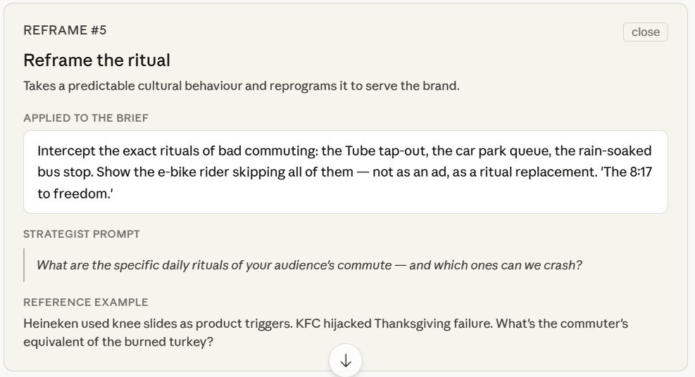695x377 pixels.
Task: Click the close button on the reframe card
Action: (x=645, y=32)
